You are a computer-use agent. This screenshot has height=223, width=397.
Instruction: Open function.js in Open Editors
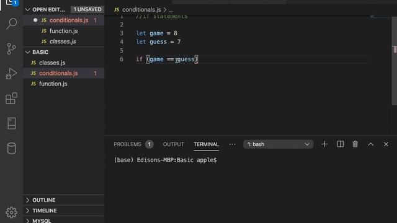point(63,31)
